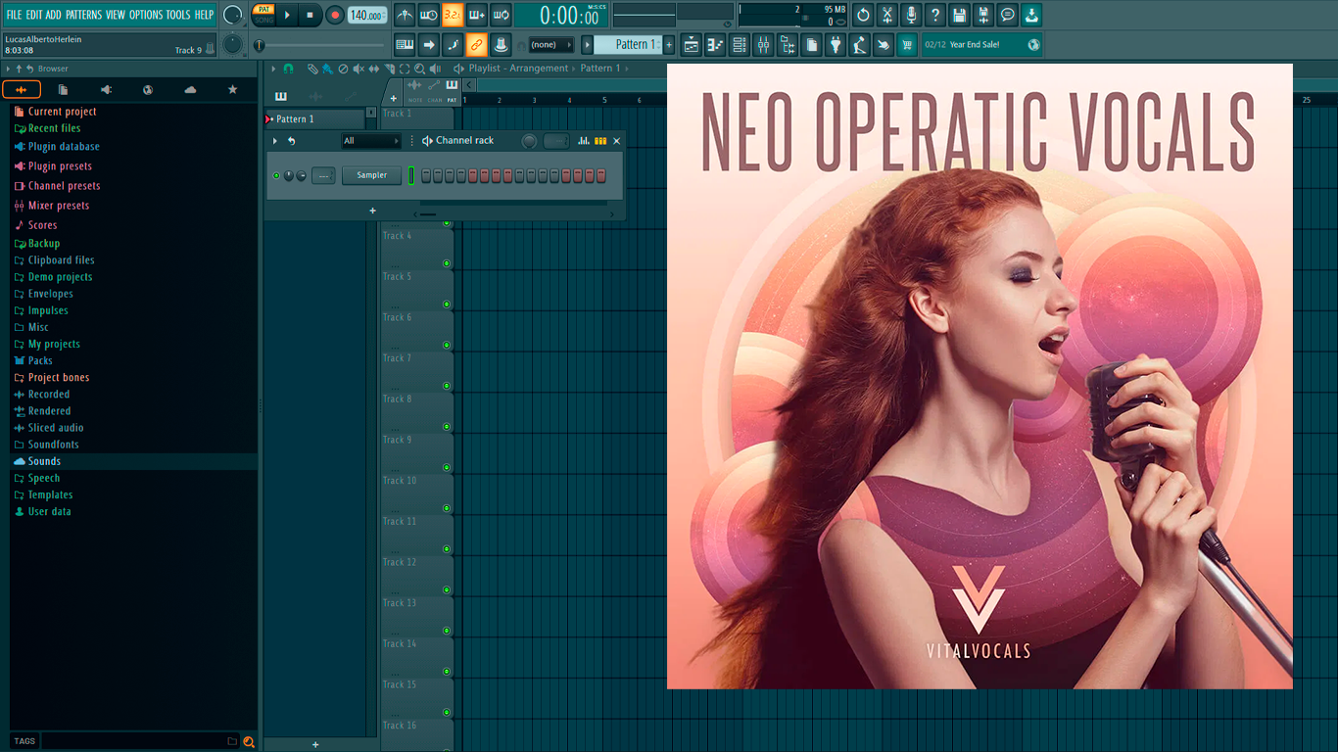Select the playlist draw pencil tool
Image resolution: width=1338 pixels, height=752 pixels.
(312, 69)
